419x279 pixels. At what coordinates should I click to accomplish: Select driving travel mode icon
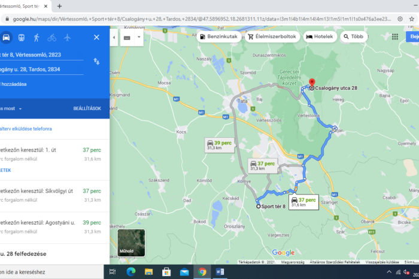coord(6,37)
